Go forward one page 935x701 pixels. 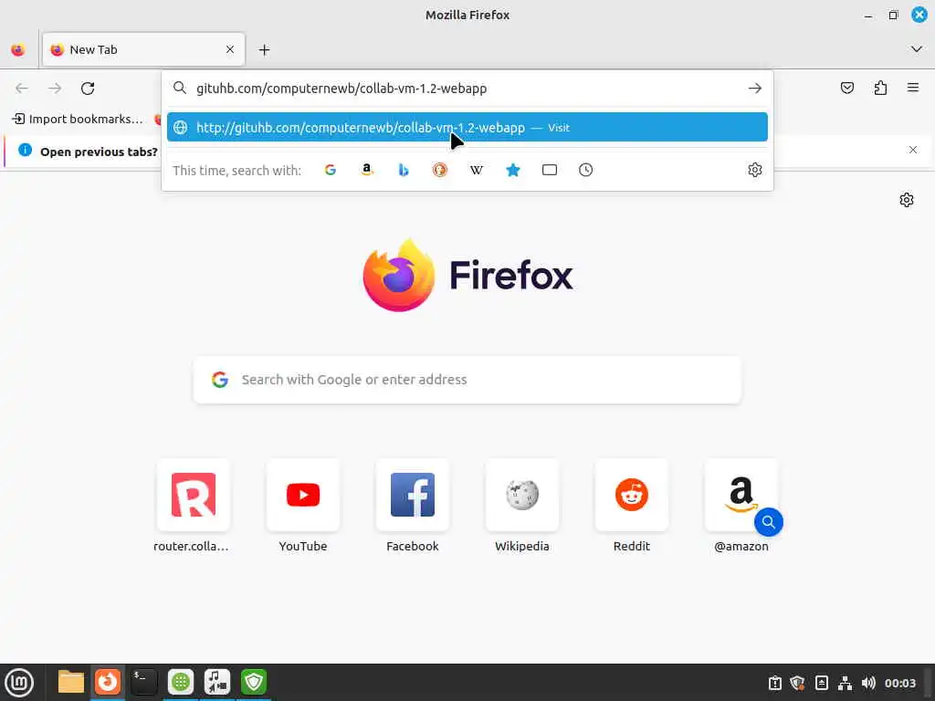[x=55, y=89]
